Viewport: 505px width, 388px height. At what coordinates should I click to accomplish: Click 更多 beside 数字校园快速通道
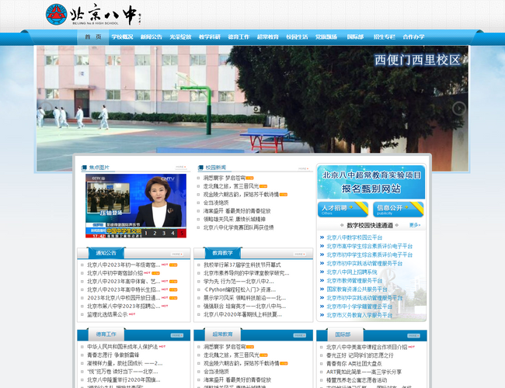point(415,225)
